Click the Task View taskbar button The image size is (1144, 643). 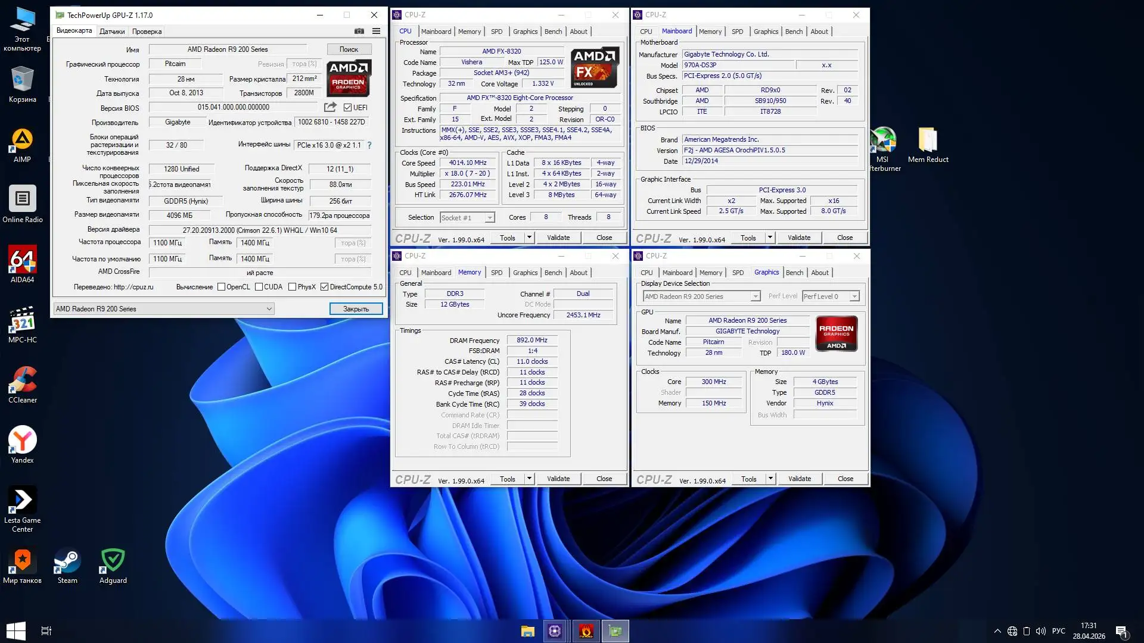tap(46, 631)
